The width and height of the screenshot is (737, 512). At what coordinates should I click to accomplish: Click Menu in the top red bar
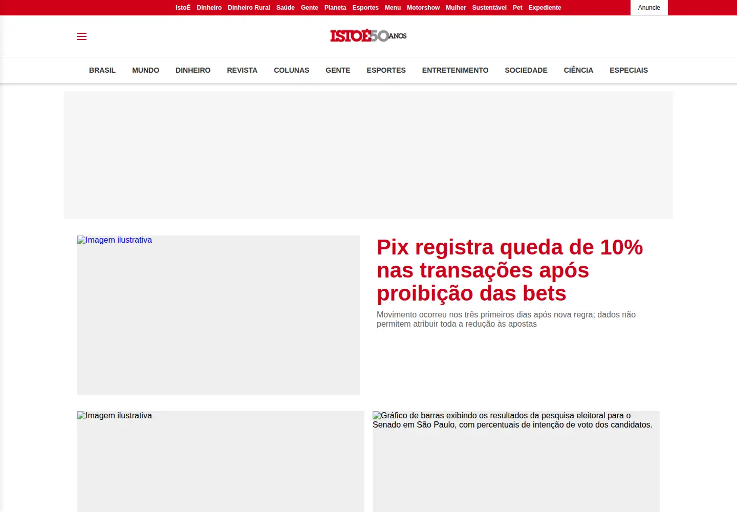pos(393,8)
